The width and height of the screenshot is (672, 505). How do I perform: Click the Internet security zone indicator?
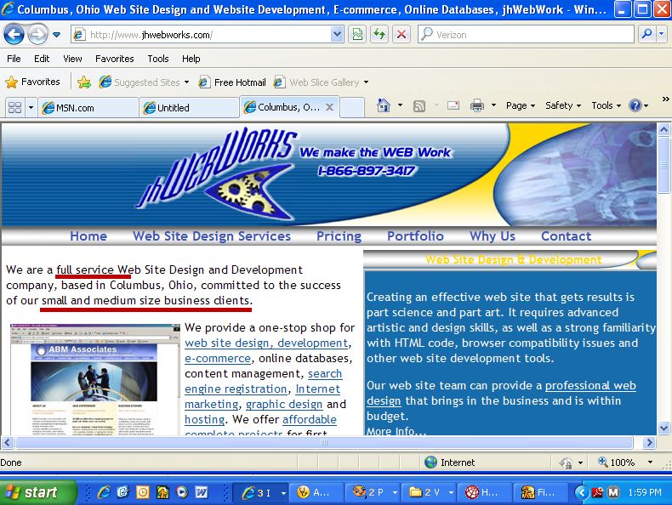pyautogui.click(x=449, y=462)
